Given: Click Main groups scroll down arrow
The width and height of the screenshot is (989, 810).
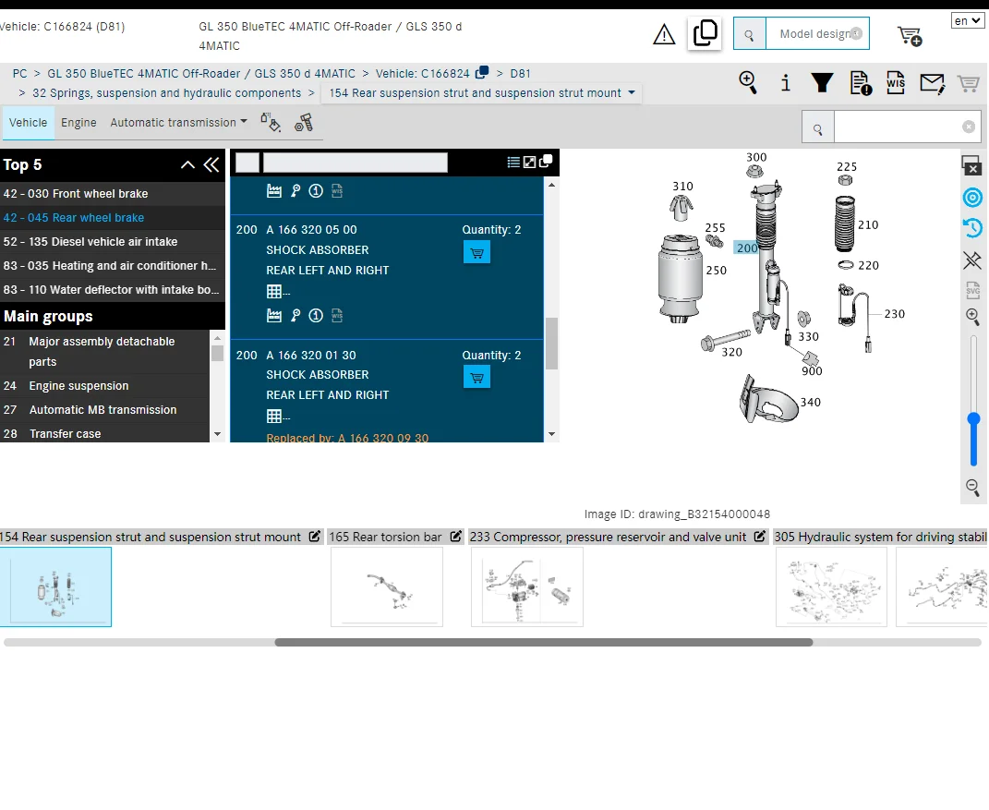Looking at the screenshot, I should tap(218, 434).
